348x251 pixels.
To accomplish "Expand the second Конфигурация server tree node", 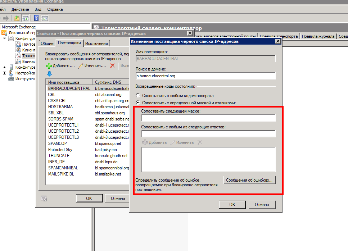I will [5, 67].
